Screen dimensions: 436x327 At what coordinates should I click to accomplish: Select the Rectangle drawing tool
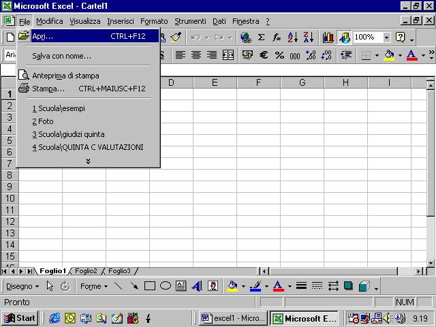150,286
